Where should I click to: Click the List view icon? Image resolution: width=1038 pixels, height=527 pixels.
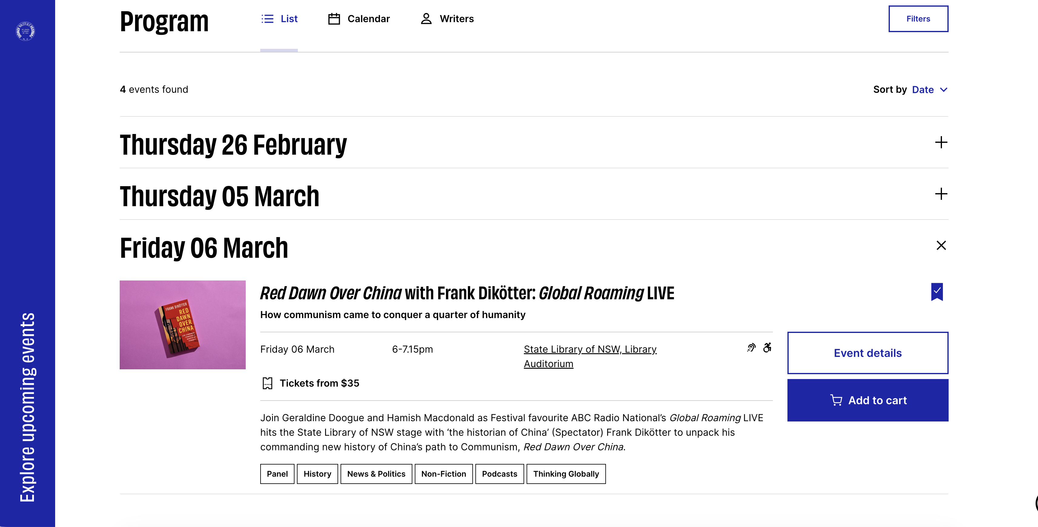pyautogui.click(x=267, y=19)
